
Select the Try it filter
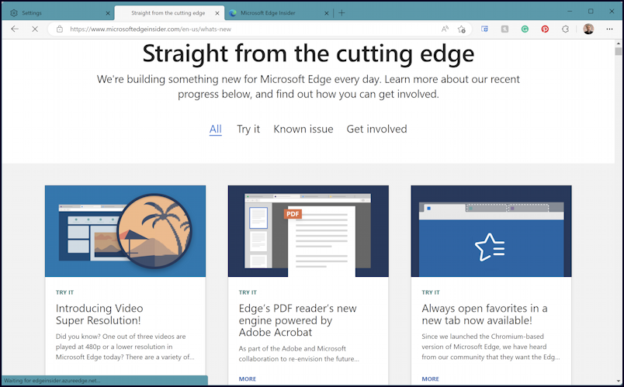248,130
